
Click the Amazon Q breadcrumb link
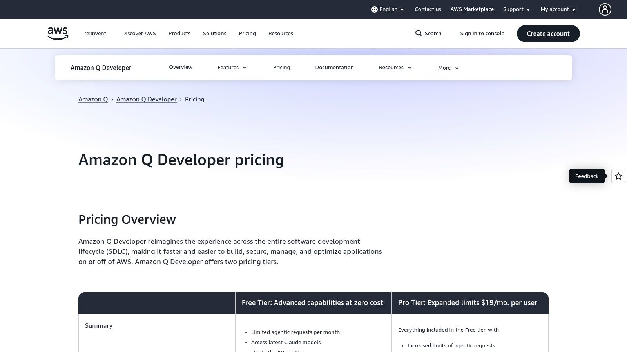coord(93,99)
